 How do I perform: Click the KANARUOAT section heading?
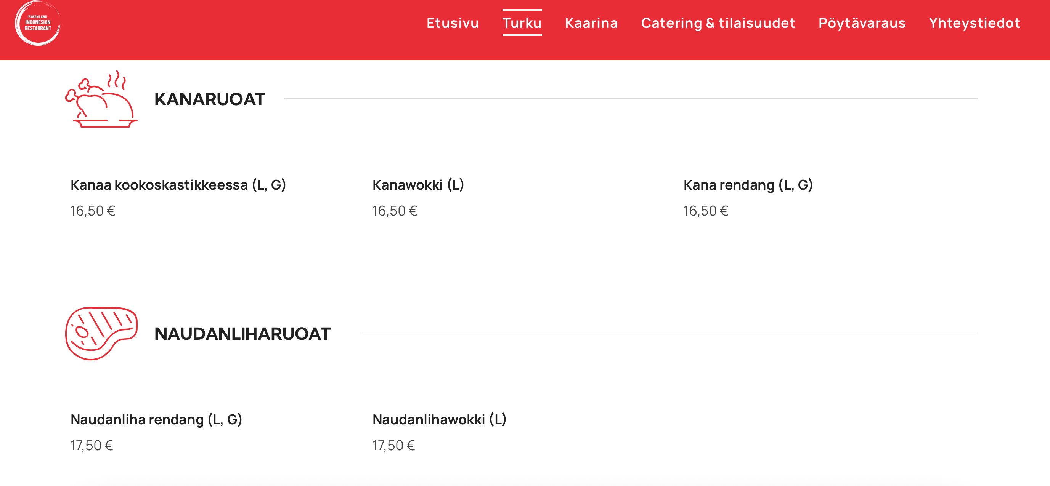tap(210, 99)
